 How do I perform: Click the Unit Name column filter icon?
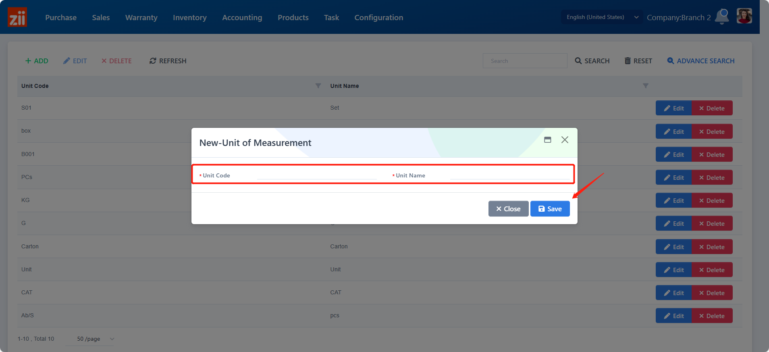[x=645, y=86]
